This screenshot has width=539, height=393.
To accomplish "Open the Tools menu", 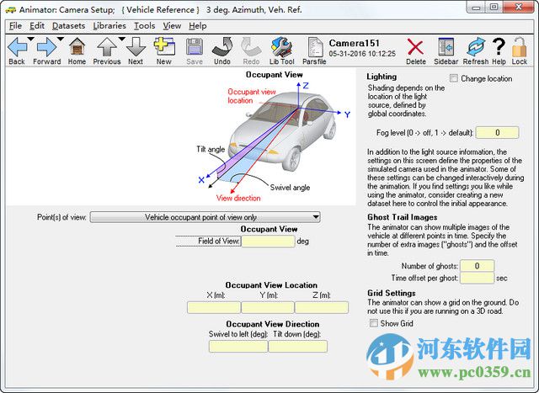I will [144, 26].
